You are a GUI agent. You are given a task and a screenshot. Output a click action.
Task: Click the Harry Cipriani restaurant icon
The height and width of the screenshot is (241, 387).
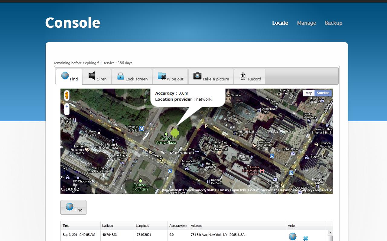click(203, 165)
